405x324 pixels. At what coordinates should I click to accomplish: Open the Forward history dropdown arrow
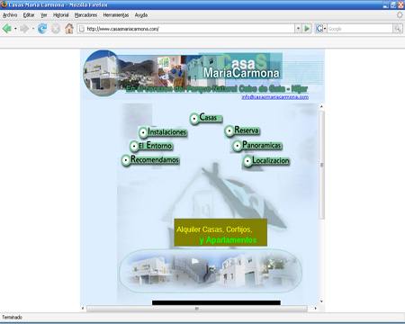click(x=33, y=29)
